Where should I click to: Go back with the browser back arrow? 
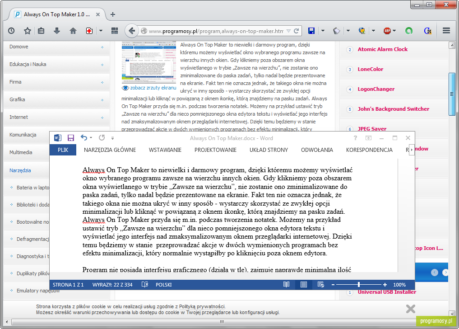click(x=132, y=30)
